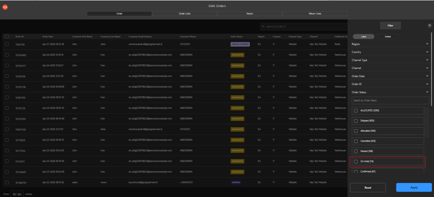Image resolution: width=434 pixels, height=197 pixels.
Task: Click the Search by Order Status field
Action: (390, 100)
